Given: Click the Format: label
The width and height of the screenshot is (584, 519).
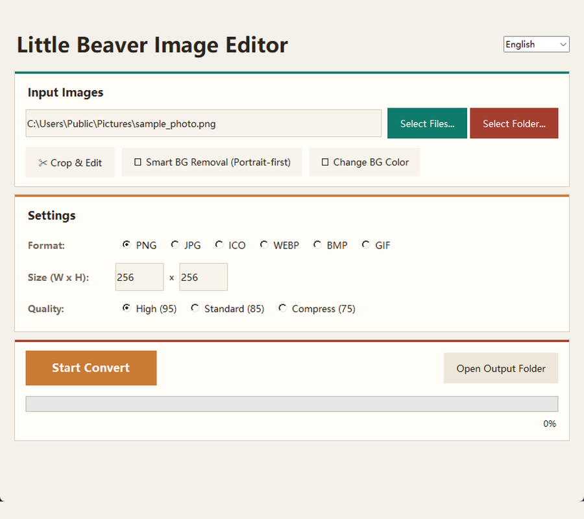Looking at the screenshot, I should 46,246.
